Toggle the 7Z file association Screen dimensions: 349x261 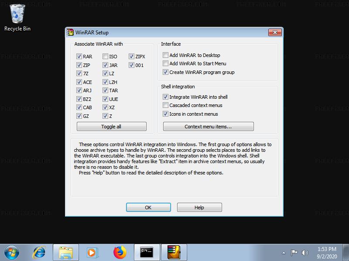click(x=79, y=74)
